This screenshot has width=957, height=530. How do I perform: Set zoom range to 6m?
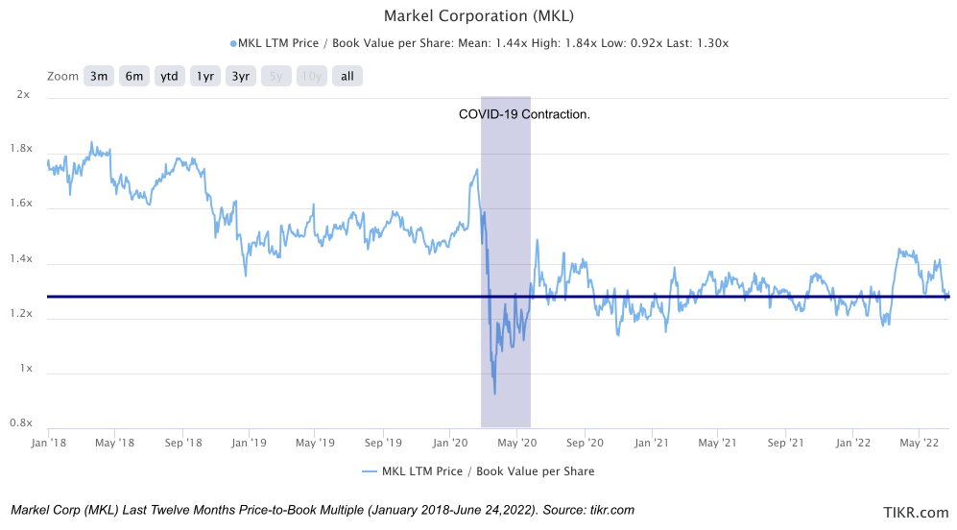click(134, 77)
